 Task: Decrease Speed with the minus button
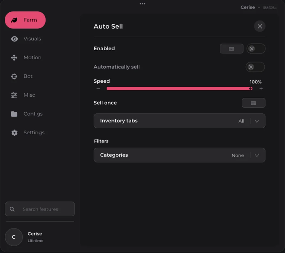pyautogui.click(x=98, y=89)
